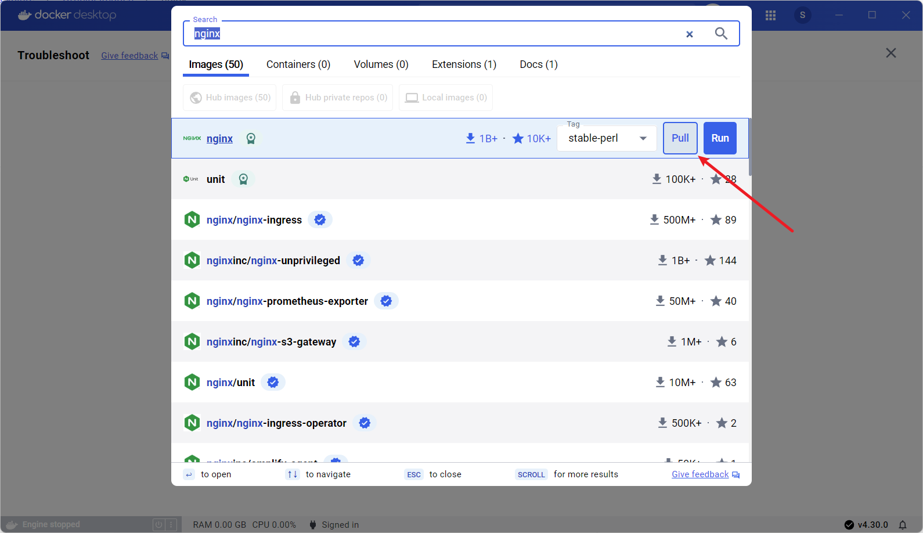The height and width of the screenshot is (533, 923).
Task: Toggle the Hub images (50) filter
Action: point(230,98)
